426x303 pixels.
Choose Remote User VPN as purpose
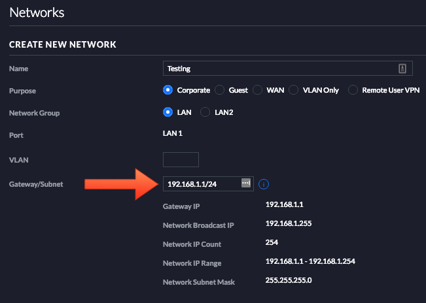[353, 90]
